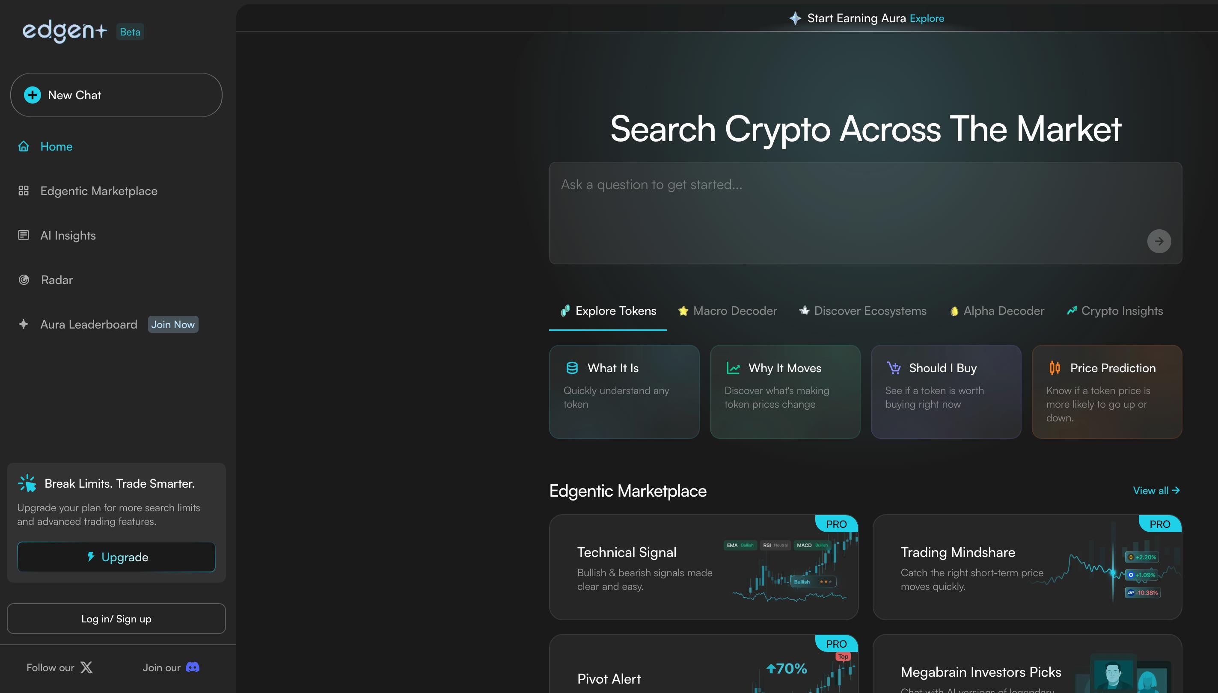Open Edgentic Marketplace from sidebar
The height and width of the screenshot is (693, 1218).
[98, 191]
